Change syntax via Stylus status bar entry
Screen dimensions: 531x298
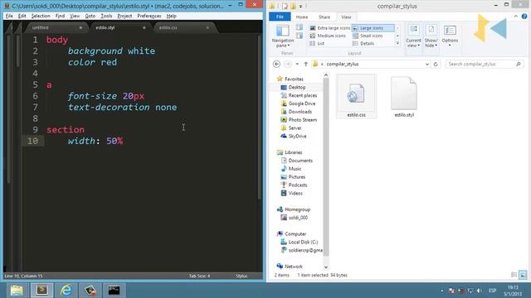(x=241, y=276)
